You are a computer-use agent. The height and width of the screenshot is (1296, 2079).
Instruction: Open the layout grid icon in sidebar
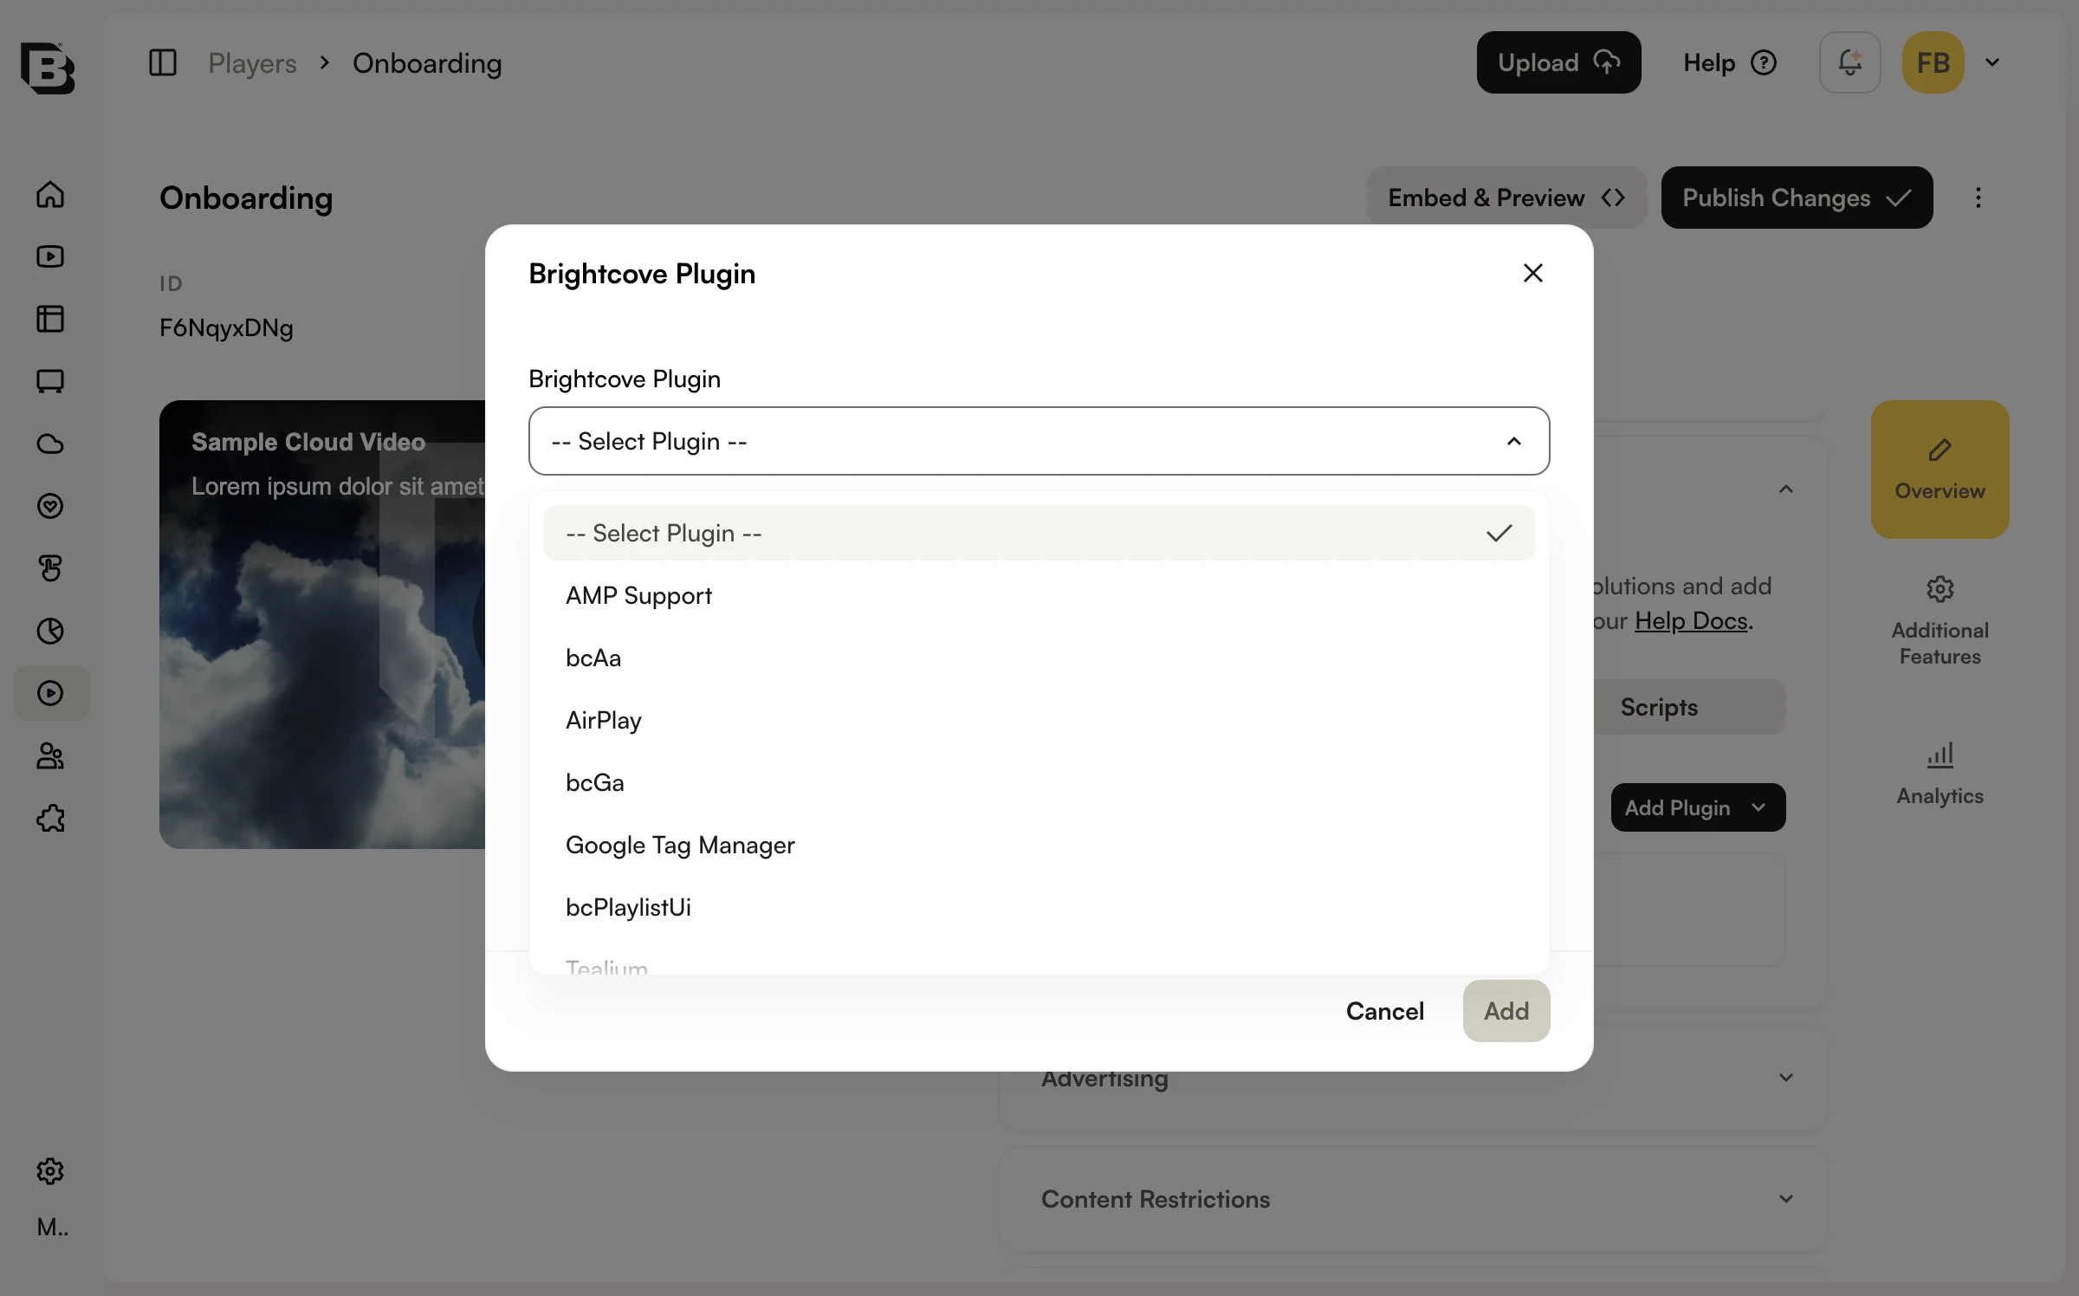[x=50, y=319]
